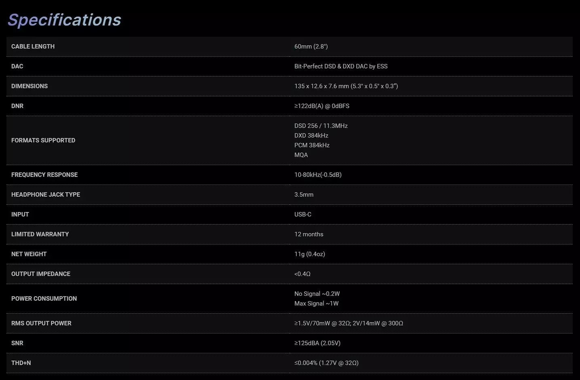Viewport: 580px width, 380px height.
Task: Click the HEADPHONE JACK TYPE 3.5mm value
Action: tap(304, 195)
